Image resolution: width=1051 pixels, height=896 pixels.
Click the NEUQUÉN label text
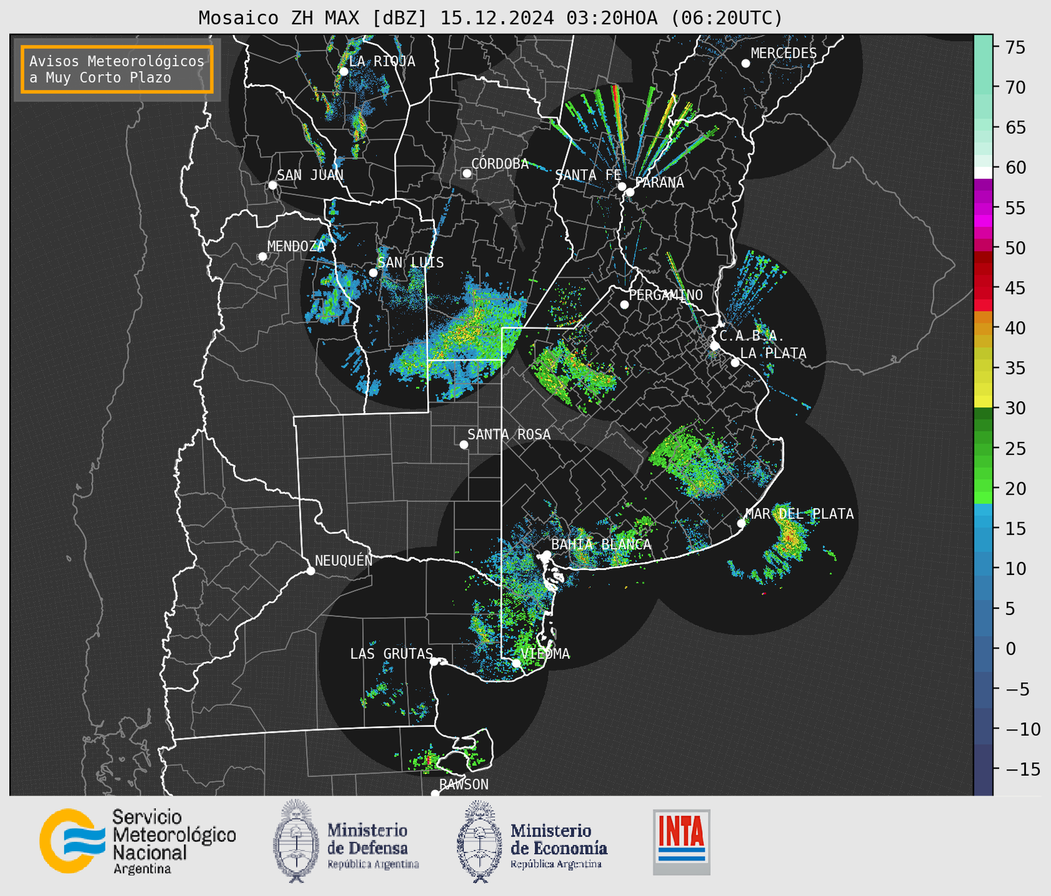(344, 560)
